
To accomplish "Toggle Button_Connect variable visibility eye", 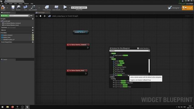I will point(33,35).
